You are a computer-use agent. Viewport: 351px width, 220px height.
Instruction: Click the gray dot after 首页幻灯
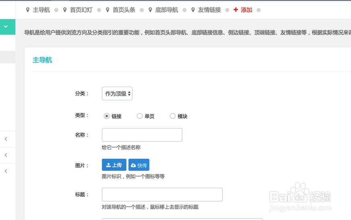point(99,10)
